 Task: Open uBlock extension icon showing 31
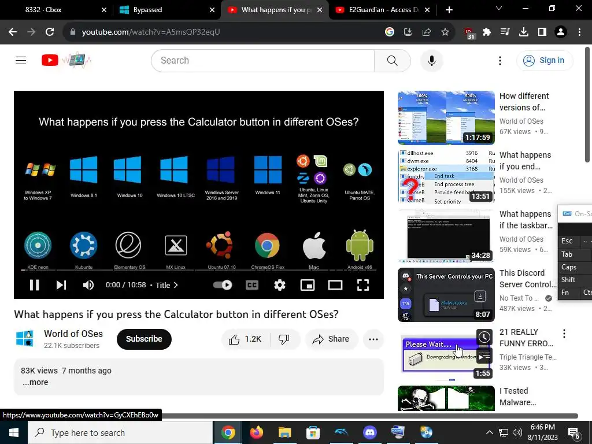point(469,33)
